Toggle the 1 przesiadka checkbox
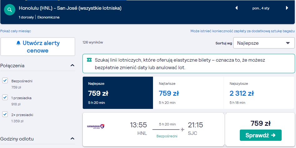296x148 pixels. 5,98
